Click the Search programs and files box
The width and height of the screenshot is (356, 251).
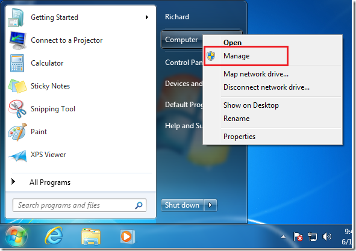coord(80,205)
